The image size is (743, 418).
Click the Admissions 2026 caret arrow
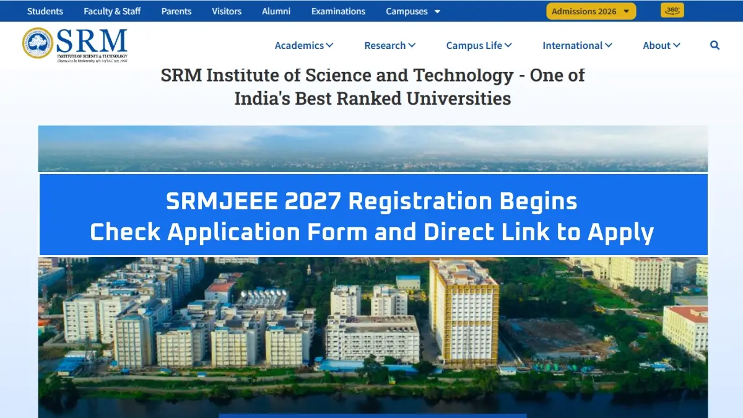coord(627,12)
